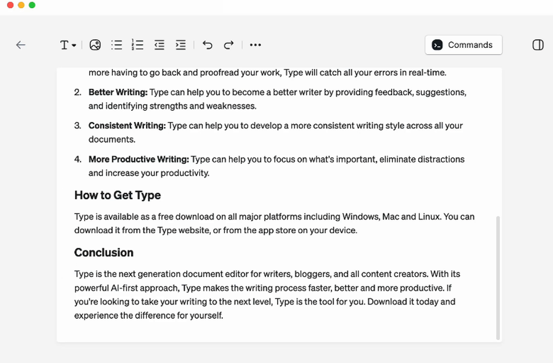
Task: Insert an image into the document
Action: click(95, 45)
